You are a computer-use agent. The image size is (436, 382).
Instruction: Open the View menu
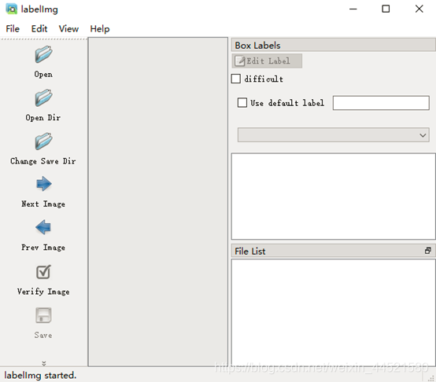pyautogui.click(x=68, y=28)
